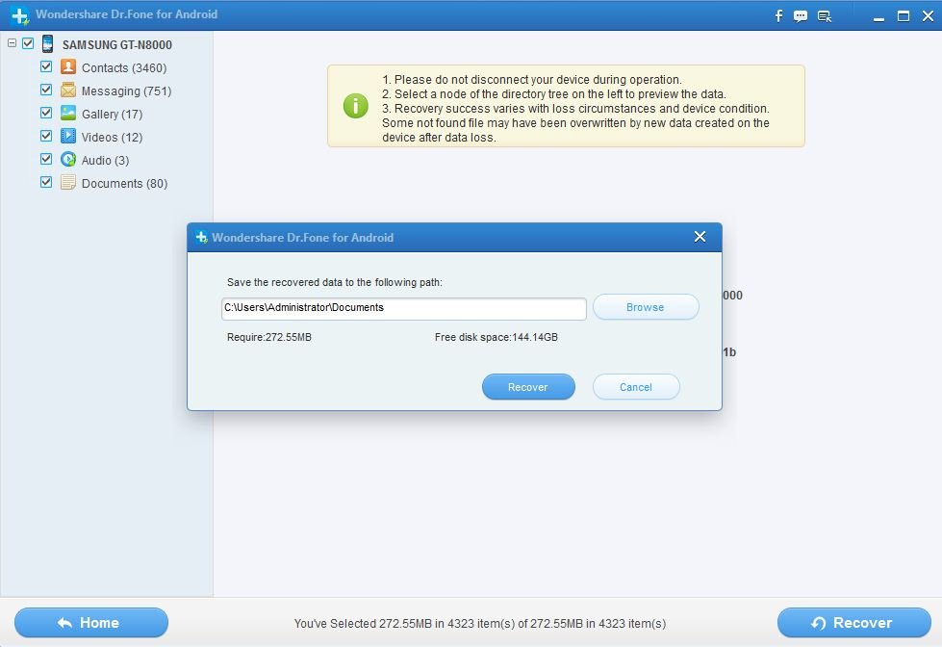Go back with the Home button
This screenshot has height=647, width=942.
pyautogui.click(x=91, y=623)
